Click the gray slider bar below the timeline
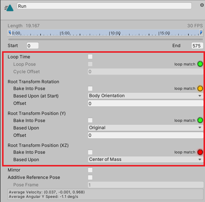205x202 pixels. [x=105, y=39]
